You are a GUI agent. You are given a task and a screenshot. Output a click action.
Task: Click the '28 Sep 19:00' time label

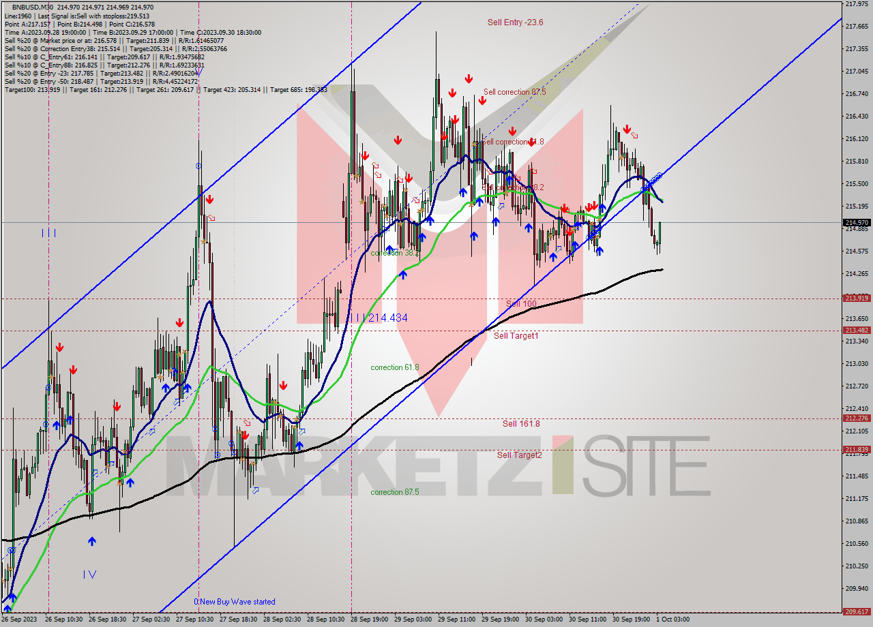[x=370, y=620]
